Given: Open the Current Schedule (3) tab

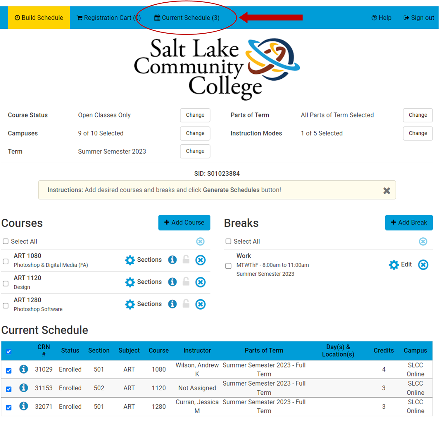Looking at the screenshot, I should tap(187, 18).
